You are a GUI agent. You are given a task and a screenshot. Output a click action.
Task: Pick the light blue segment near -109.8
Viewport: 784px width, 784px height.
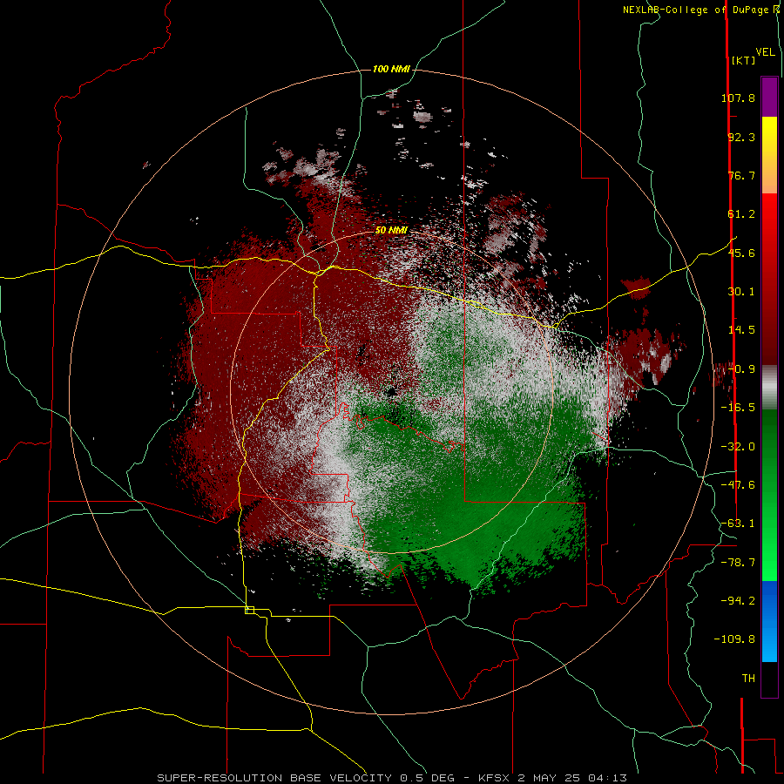coord(769,644)
